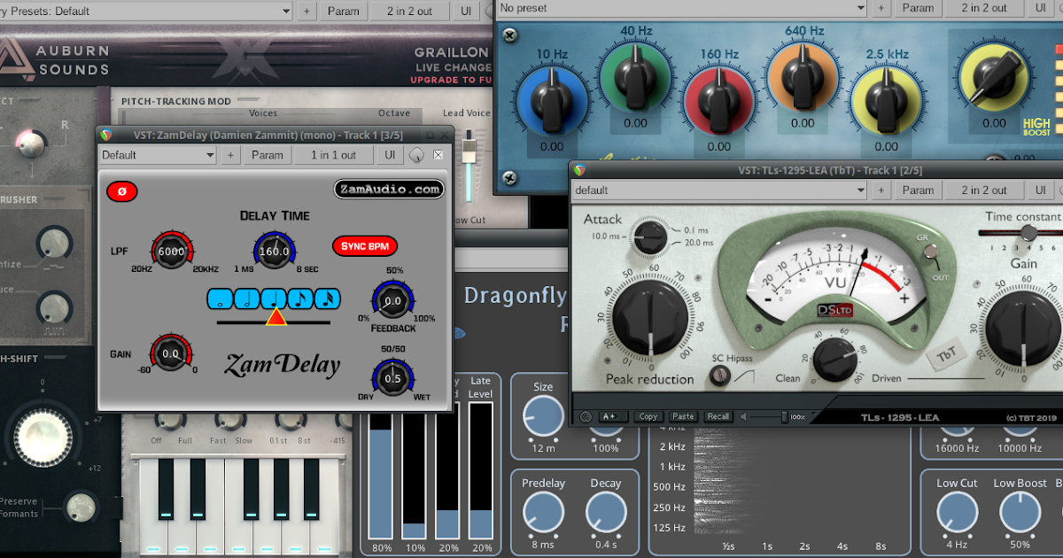Click Param in the EQ plugin window
Image resolution: width=1063 pixels, height=558 pixels.
tap(918, 9)
